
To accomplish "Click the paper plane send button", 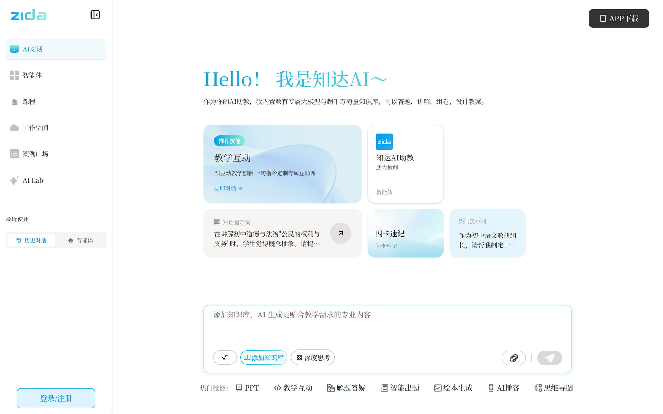I will pyautogui.click(x=549, y=358).
